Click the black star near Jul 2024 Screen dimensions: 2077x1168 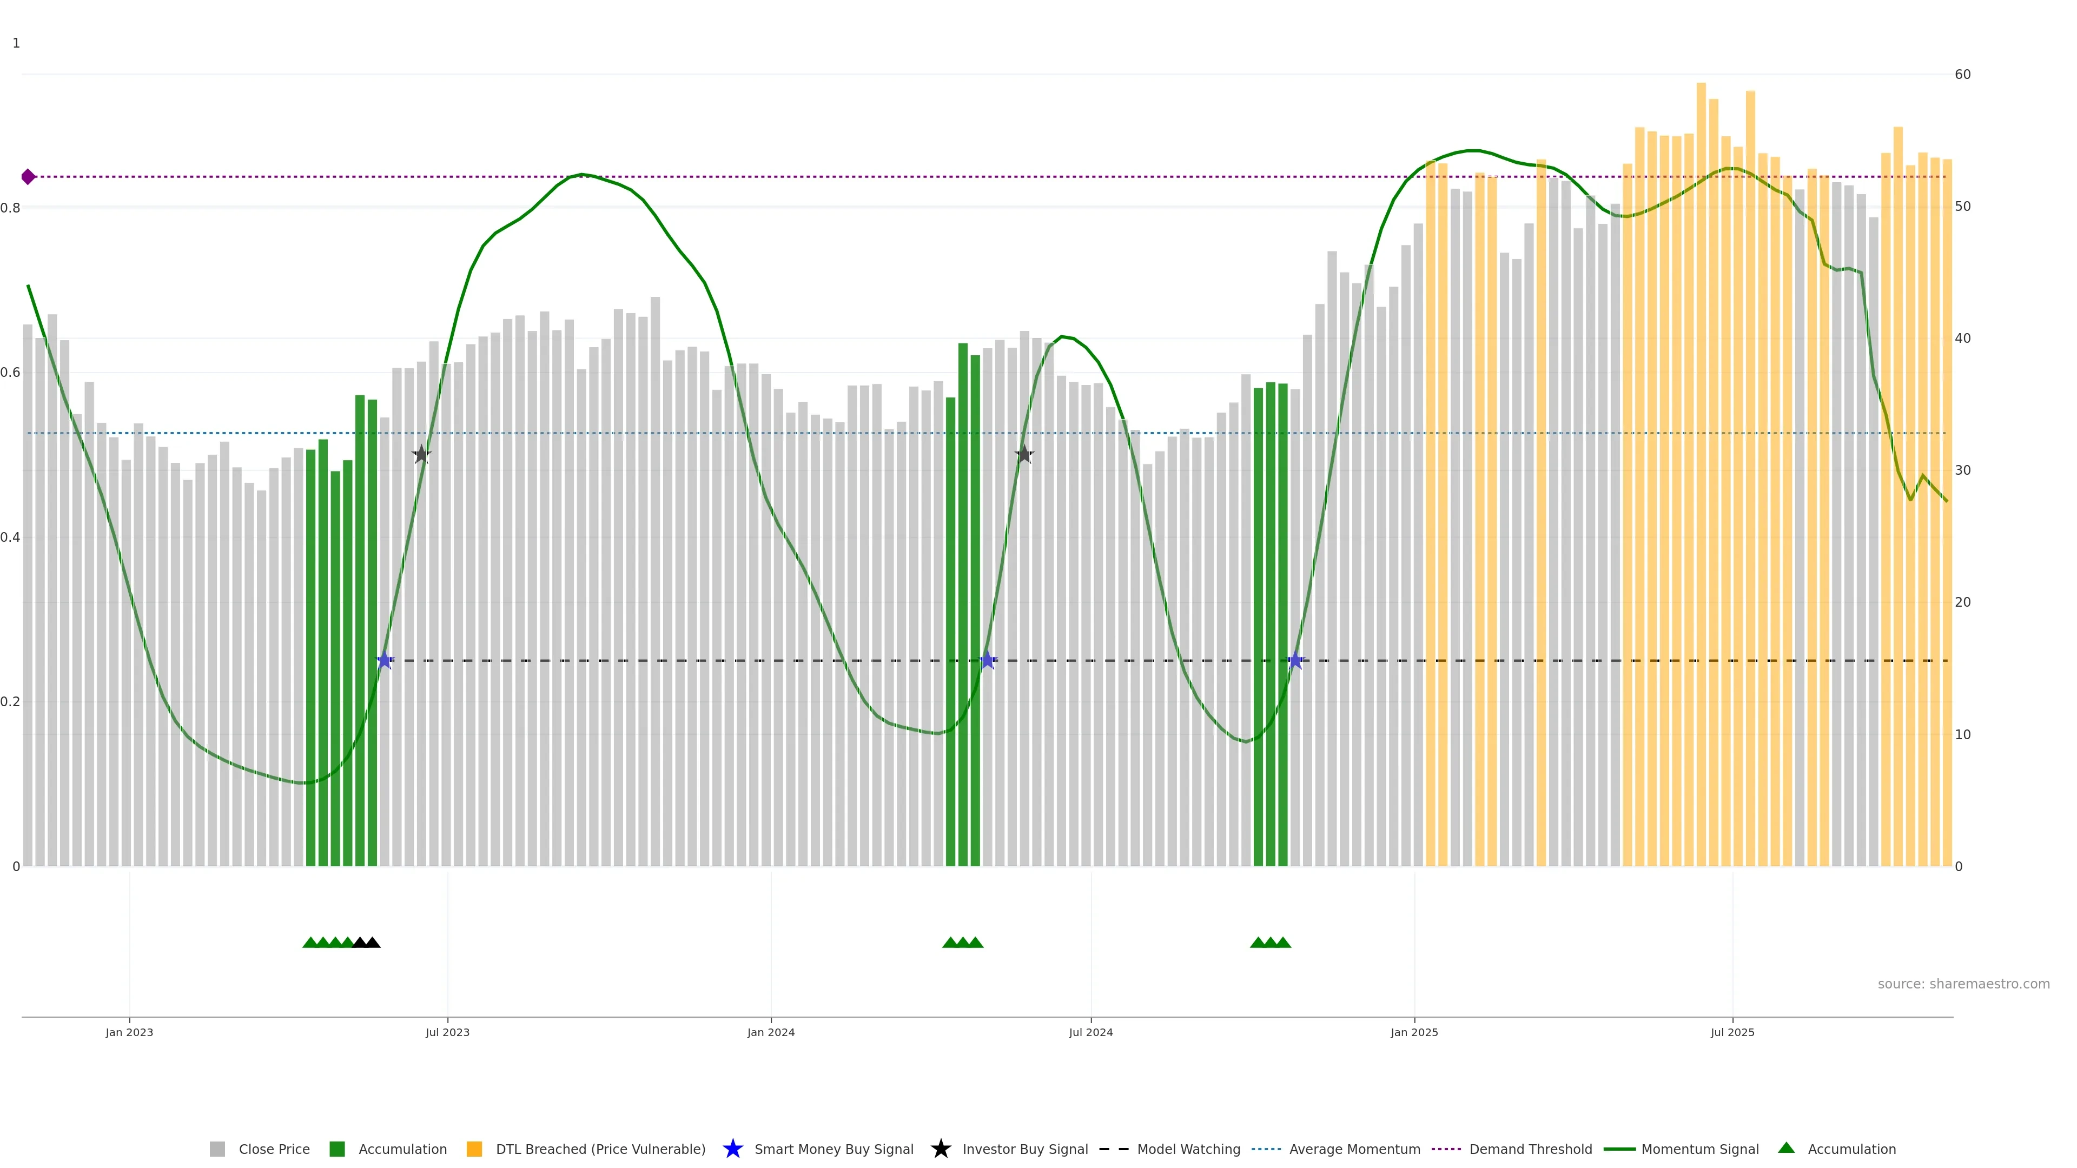pyautogui.click(x=1024, y=455)
